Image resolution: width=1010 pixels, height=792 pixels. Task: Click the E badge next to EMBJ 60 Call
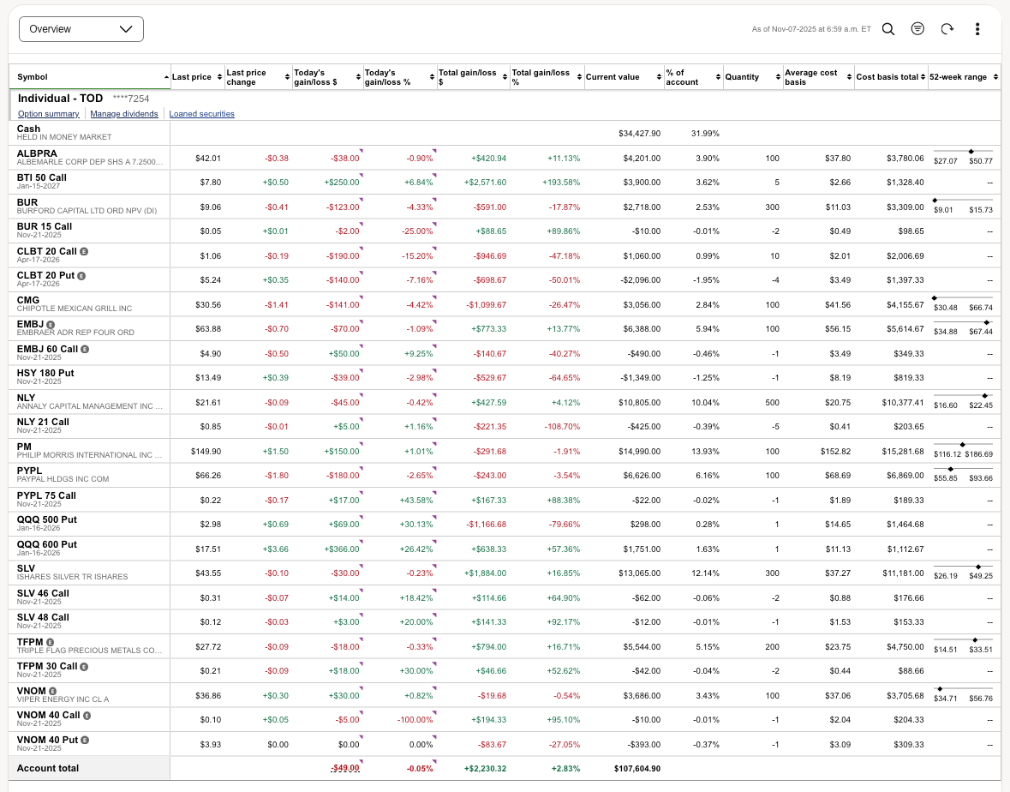pos(85,349)
